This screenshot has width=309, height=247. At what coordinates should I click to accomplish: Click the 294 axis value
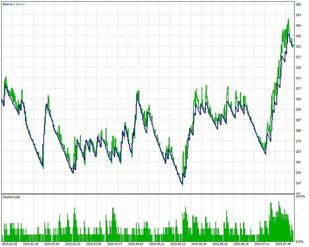pyautogui.click(x=298, y=109)
